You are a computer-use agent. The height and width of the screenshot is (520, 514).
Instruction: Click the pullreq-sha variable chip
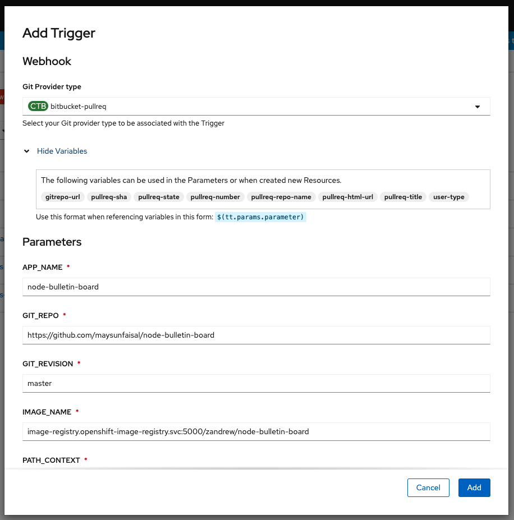pyautogui.click(x=109, y=197)
